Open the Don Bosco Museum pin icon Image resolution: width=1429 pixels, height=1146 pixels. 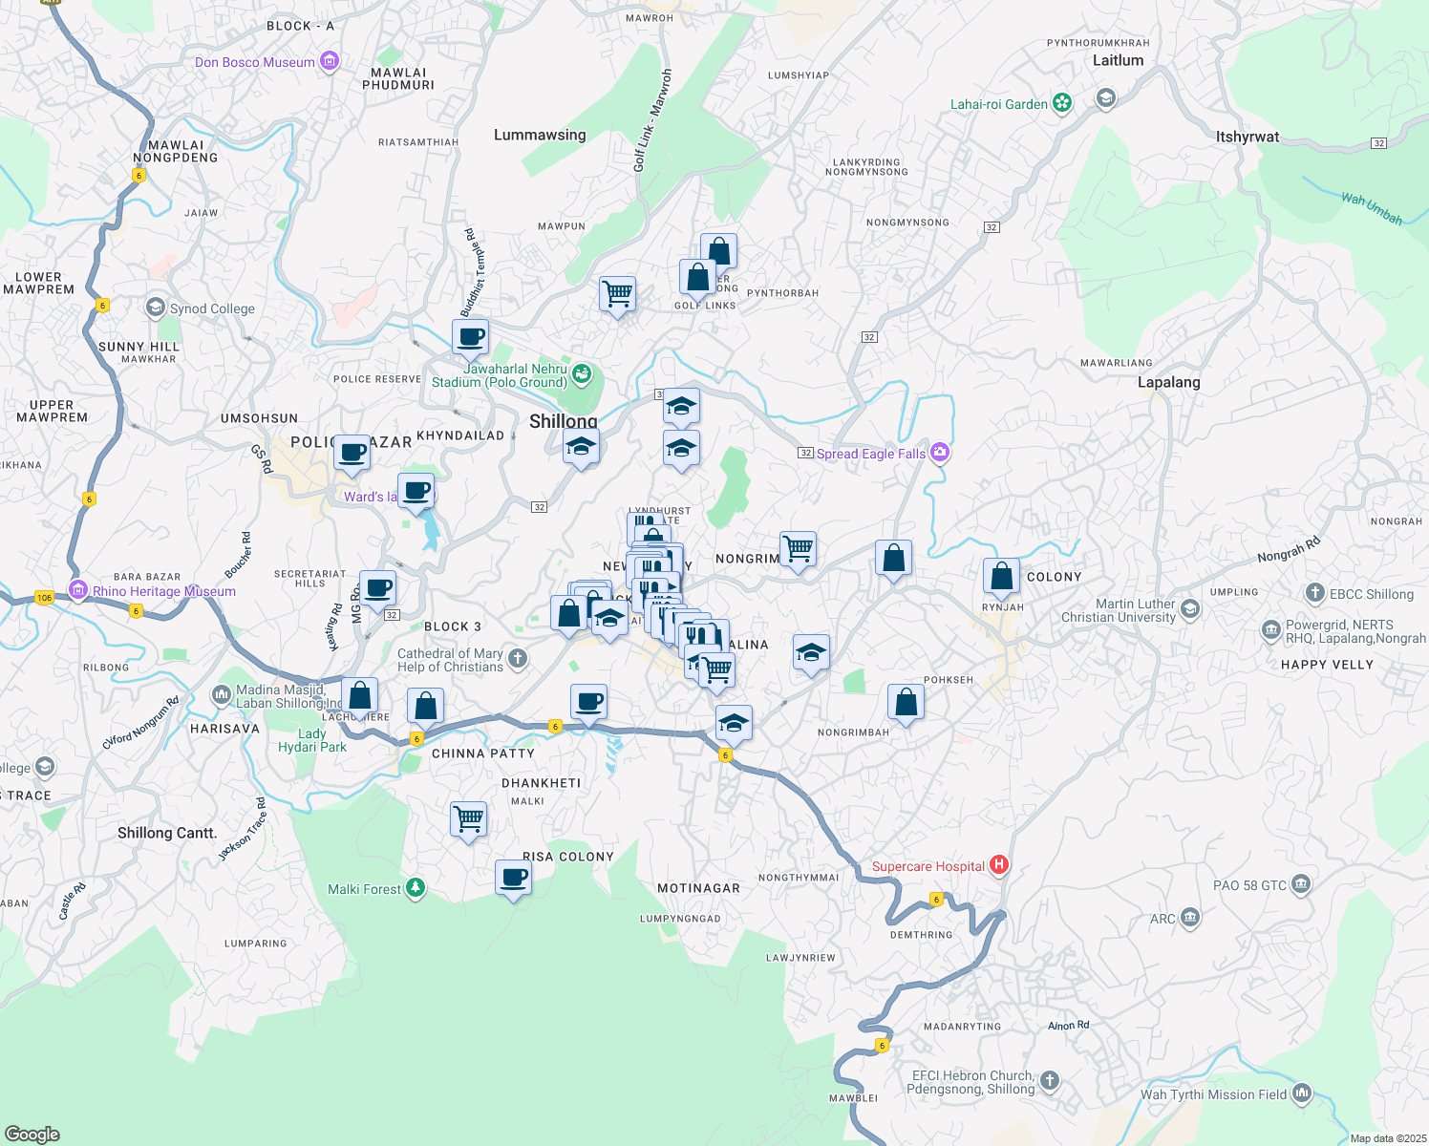[330, 62]
